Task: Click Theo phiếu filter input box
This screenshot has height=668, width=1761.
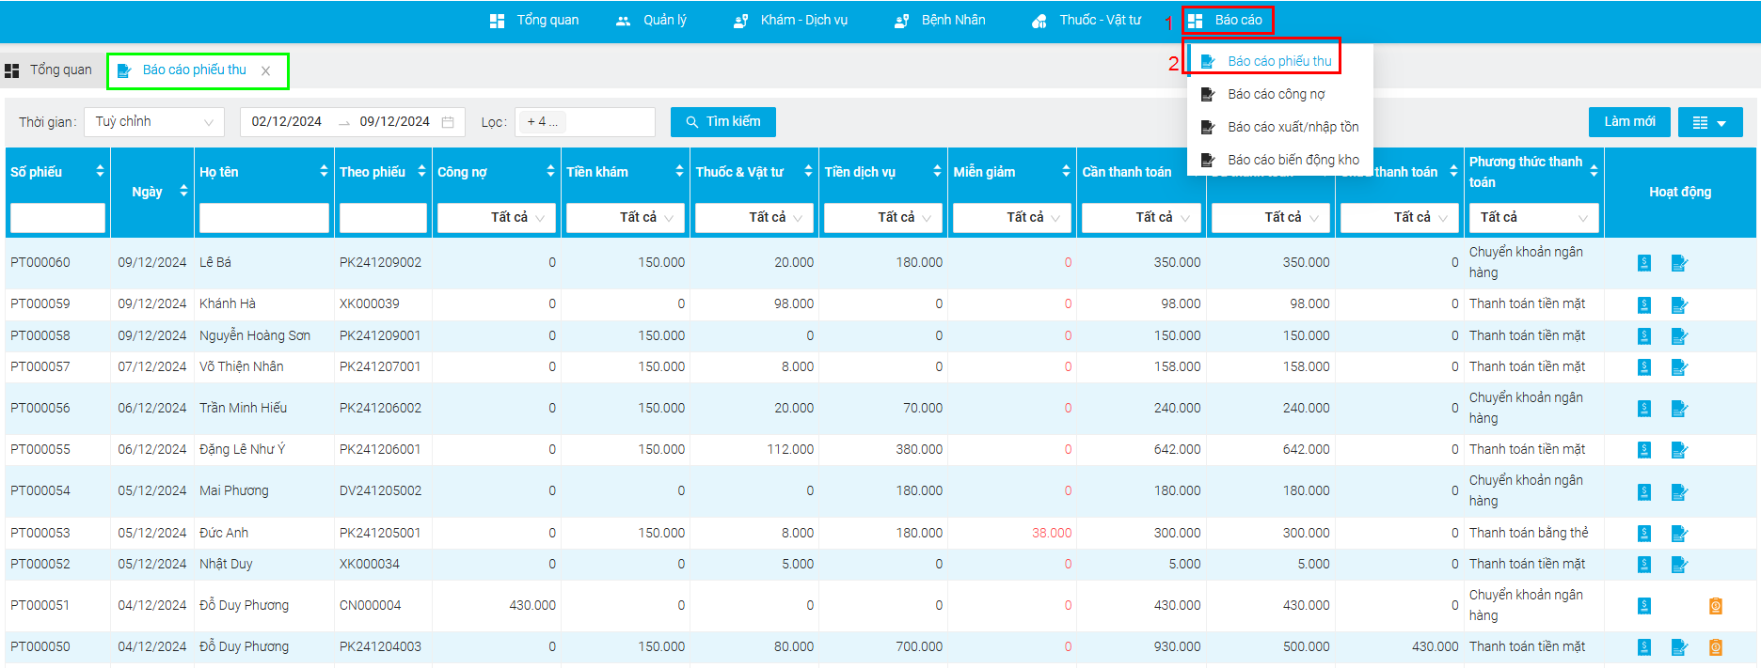Action: (383, 217)
